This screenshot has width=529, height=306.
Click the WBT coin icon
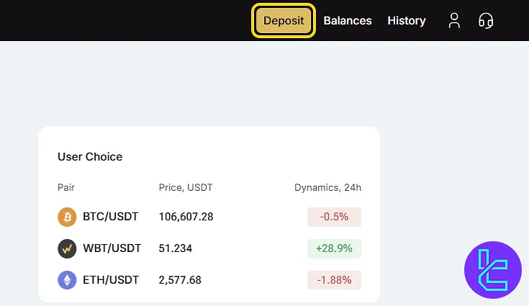coord(67,248)
